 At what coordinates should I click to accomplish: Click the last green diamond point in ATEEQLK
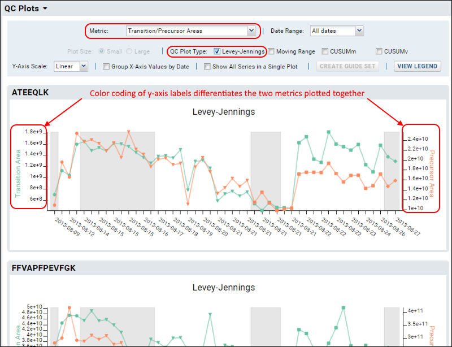395,161
